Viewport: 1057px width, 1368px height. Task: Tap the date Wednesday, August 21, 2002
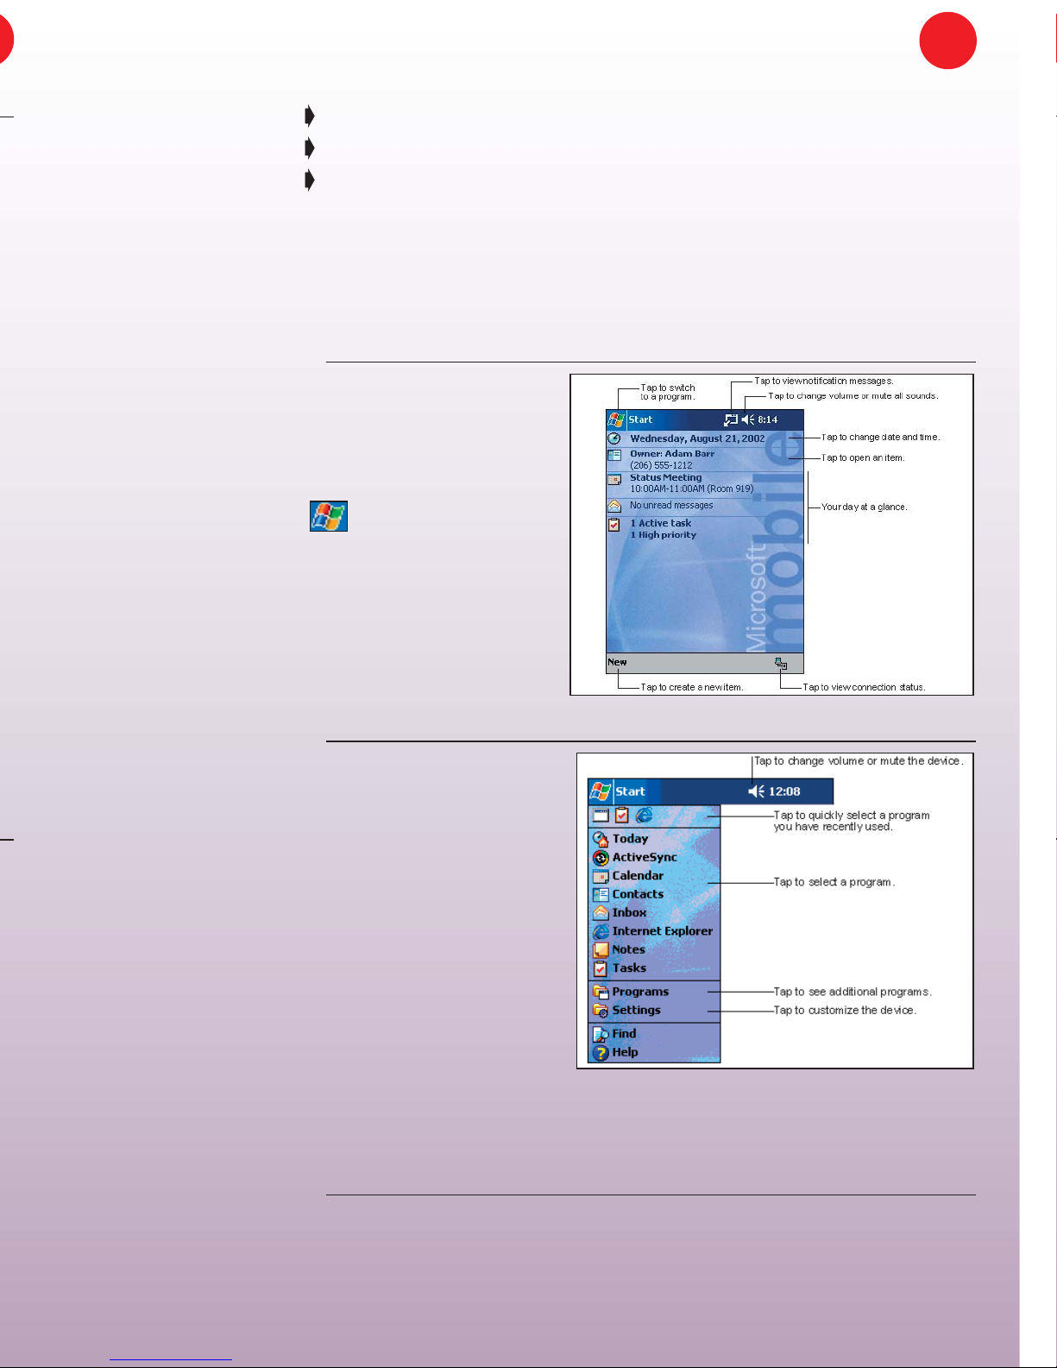[697, 438]
